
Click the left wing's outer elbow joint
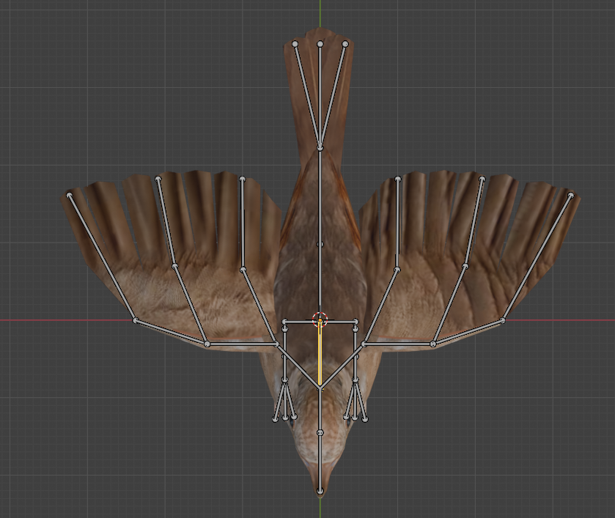coord(135,320)
